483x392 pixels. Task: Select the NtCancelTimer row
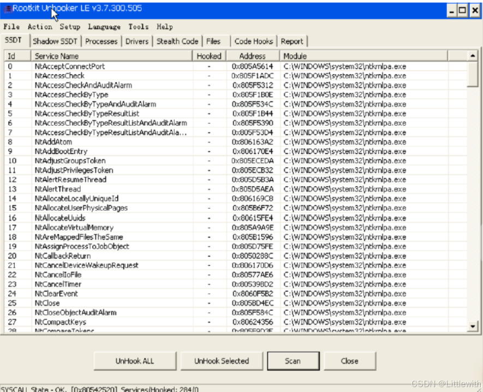[236, 284]
